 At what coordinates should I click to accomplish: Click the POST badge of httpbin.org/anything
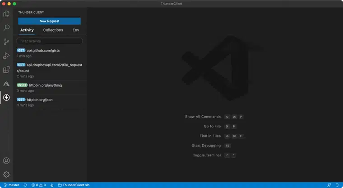(x=22, y=85)
